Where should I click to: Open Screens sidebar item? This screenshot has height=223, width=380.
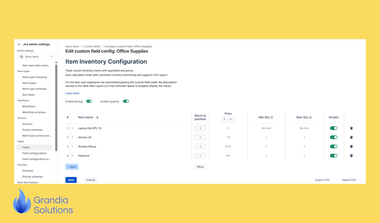click(27, 124)
